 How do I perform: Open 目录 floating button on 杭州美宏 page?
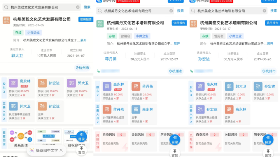pos(268,140)
